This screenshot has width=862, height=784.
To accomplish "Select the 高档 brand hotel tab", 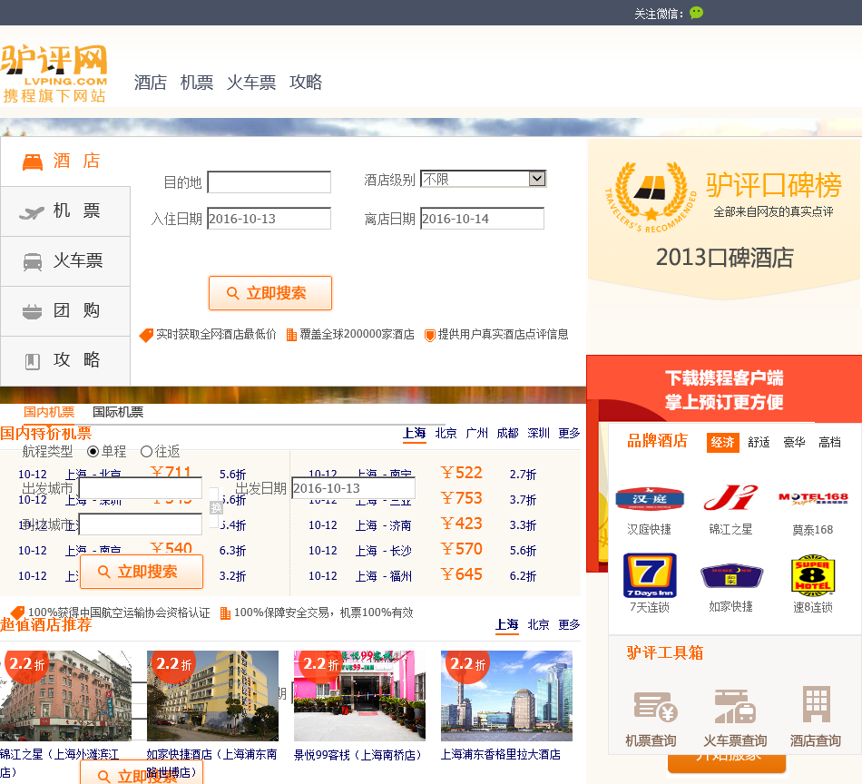I will [829, 442].
